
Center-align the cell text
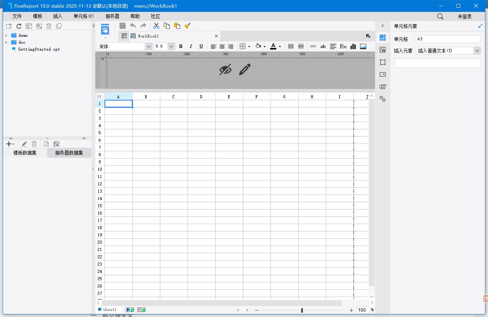tap(222, 46)
